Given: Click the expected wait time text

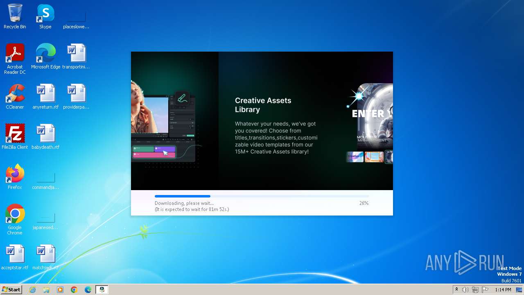Looking at the screenshot, I should click(192, 209).
